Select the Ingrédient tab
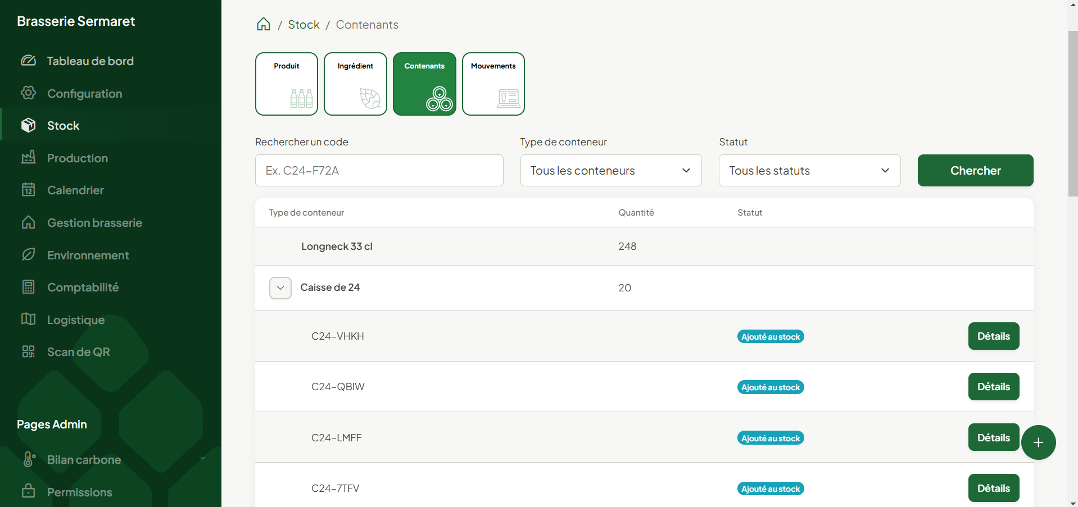1078x507 pixels. 355,84
